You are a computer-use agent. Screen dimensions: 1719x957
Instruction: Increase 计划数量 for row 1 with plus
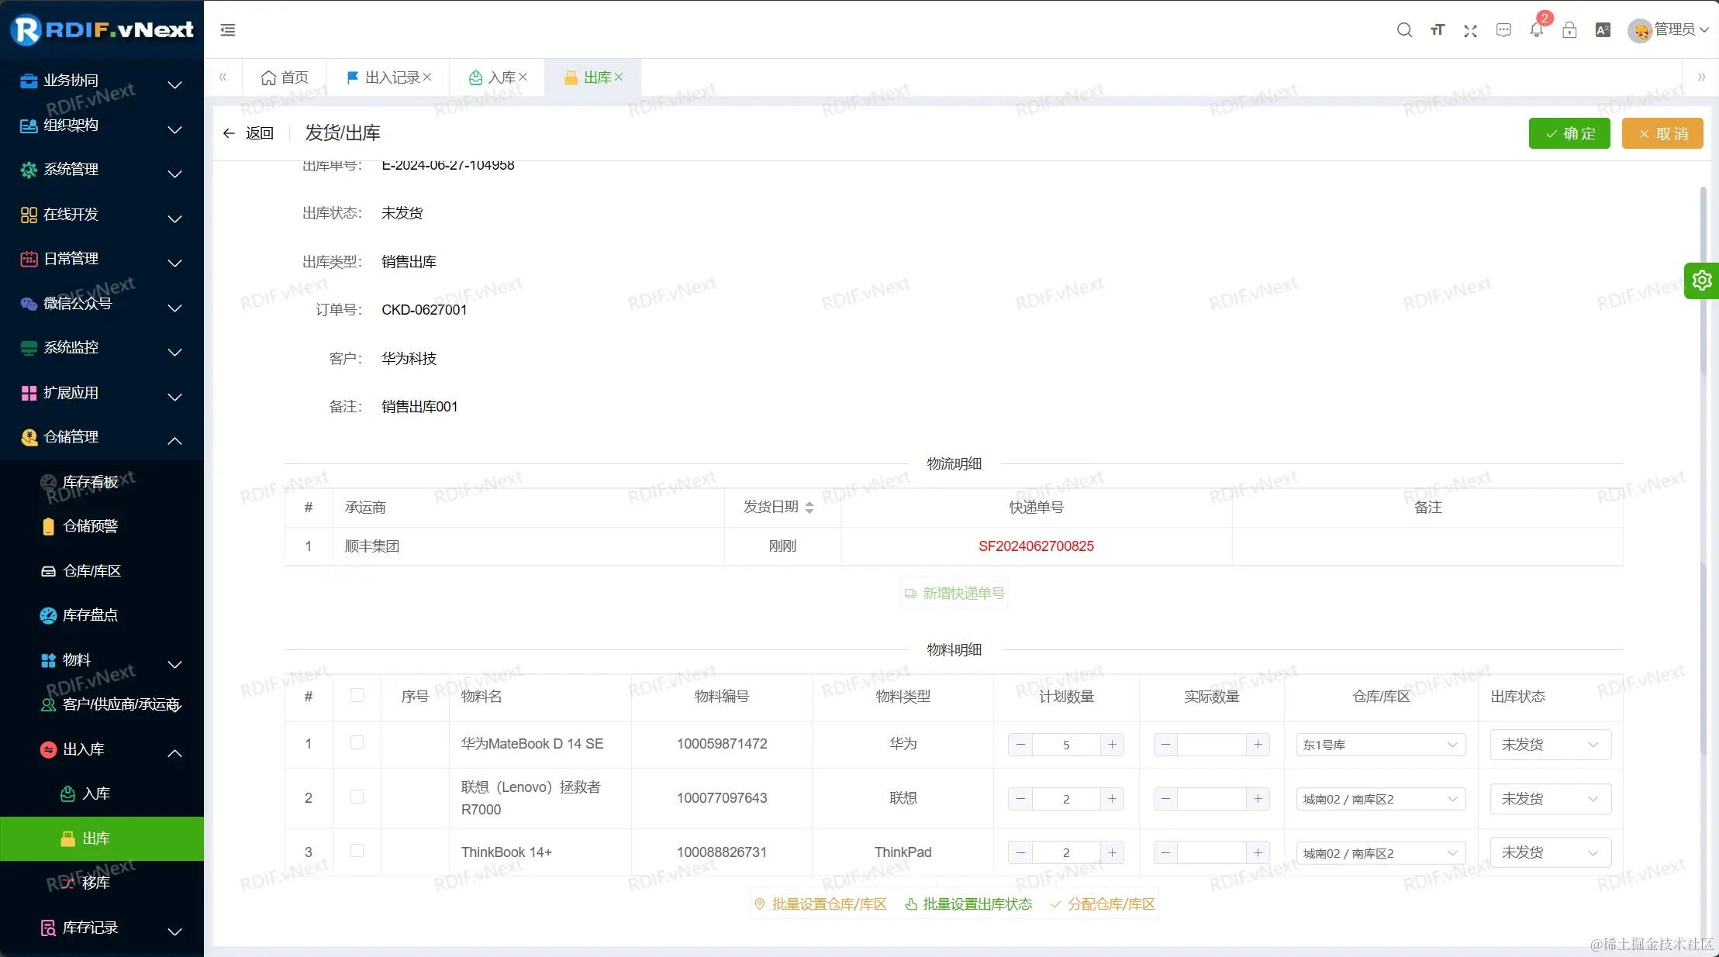[x=1112, y=745]
